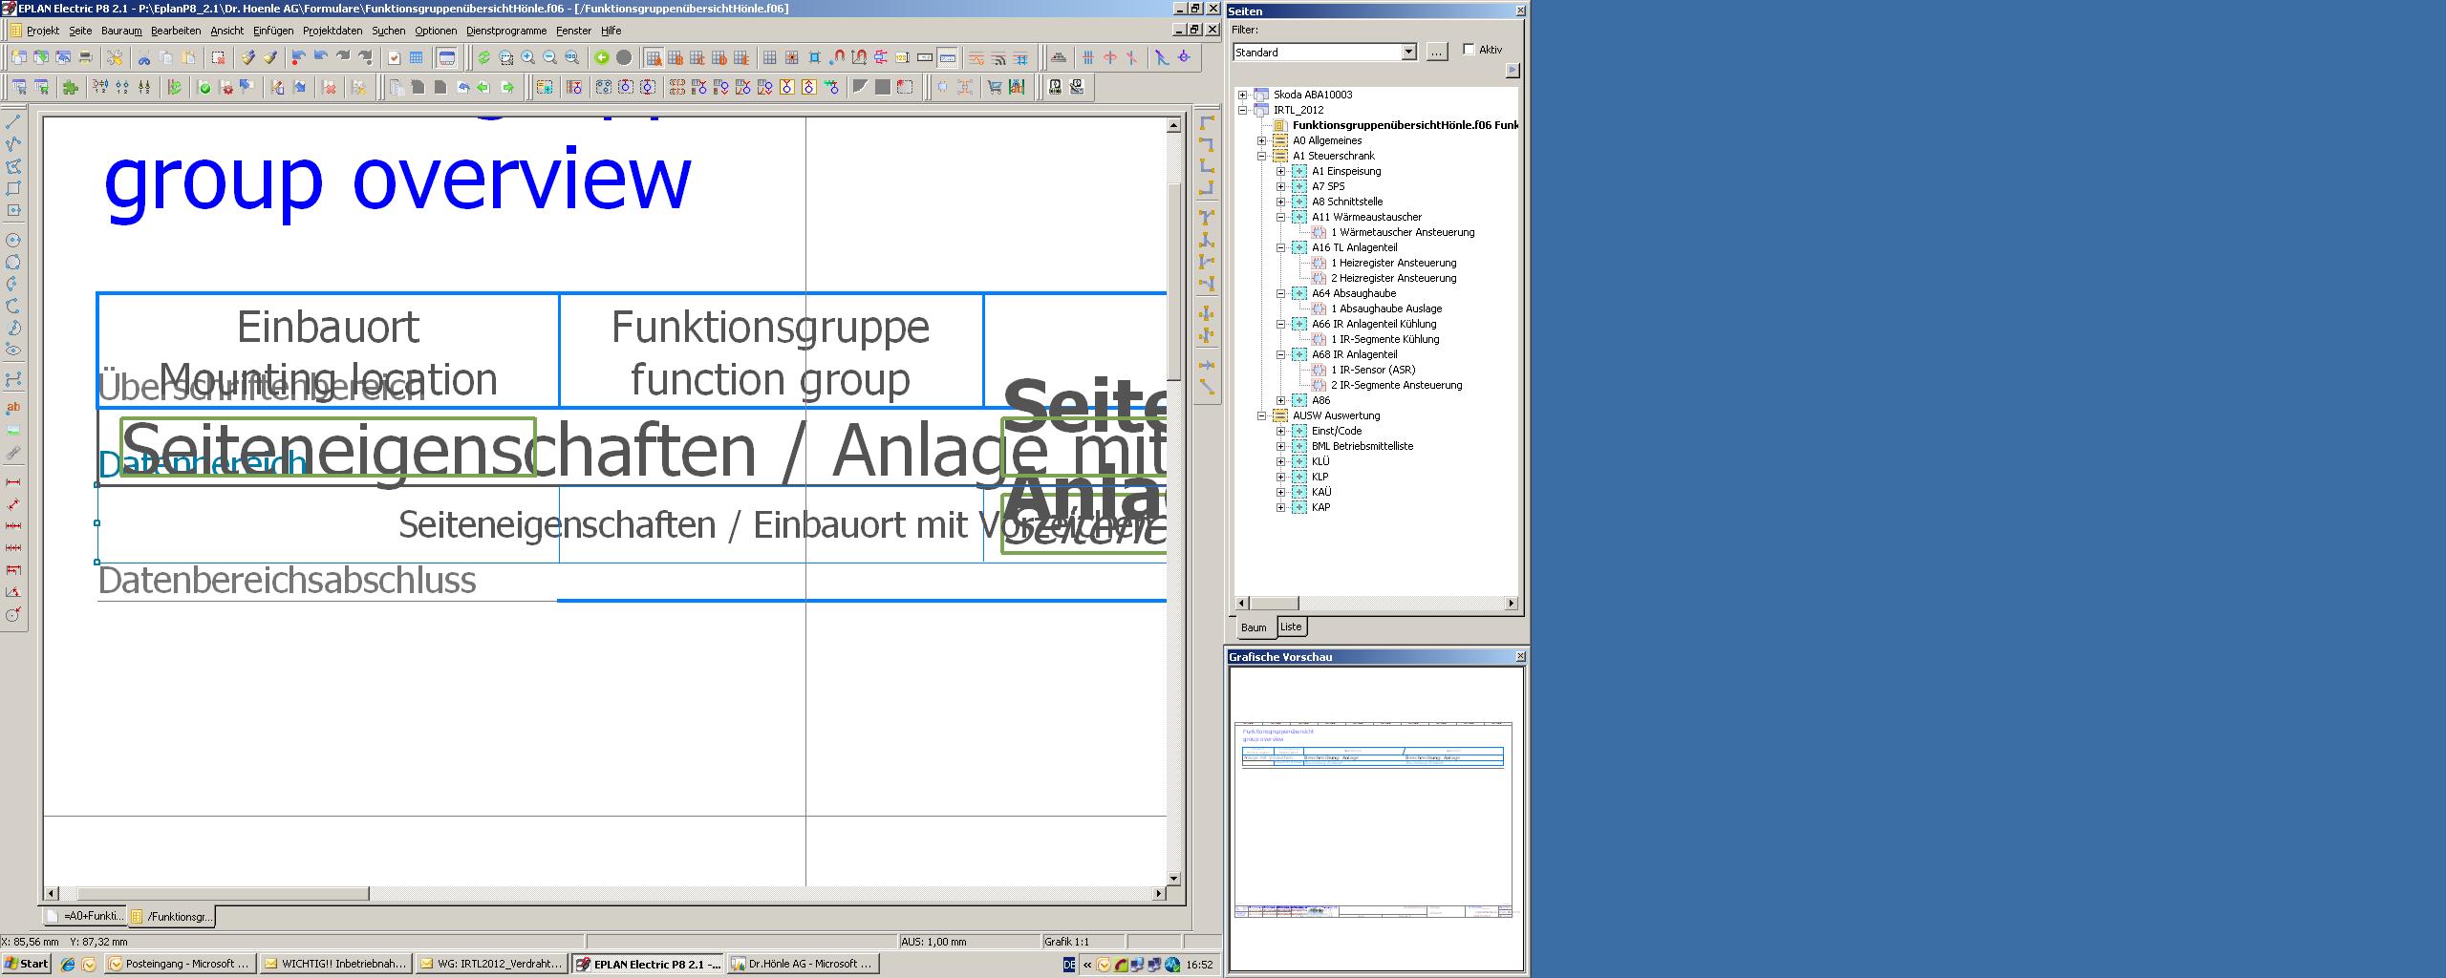Click the refresh view green arrows icon
This screenshot has height=978, width=2446.
pos(483,57)
